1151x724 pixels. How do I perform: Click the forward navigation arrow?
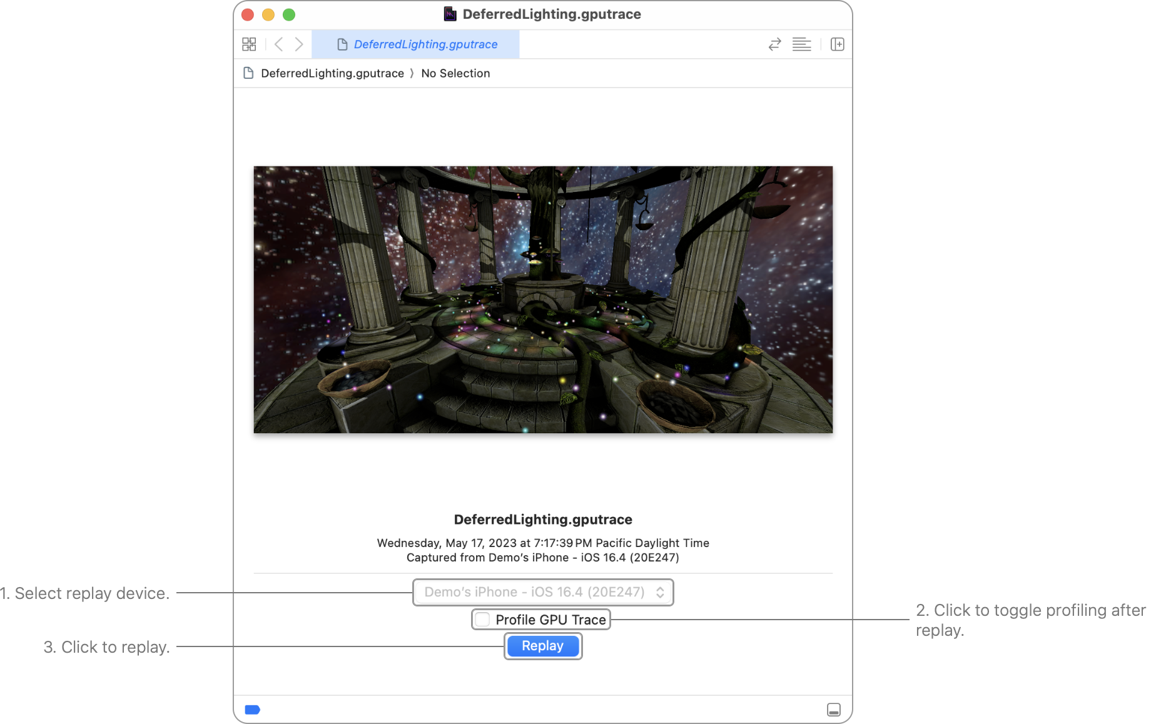click(x=299, y=44)
